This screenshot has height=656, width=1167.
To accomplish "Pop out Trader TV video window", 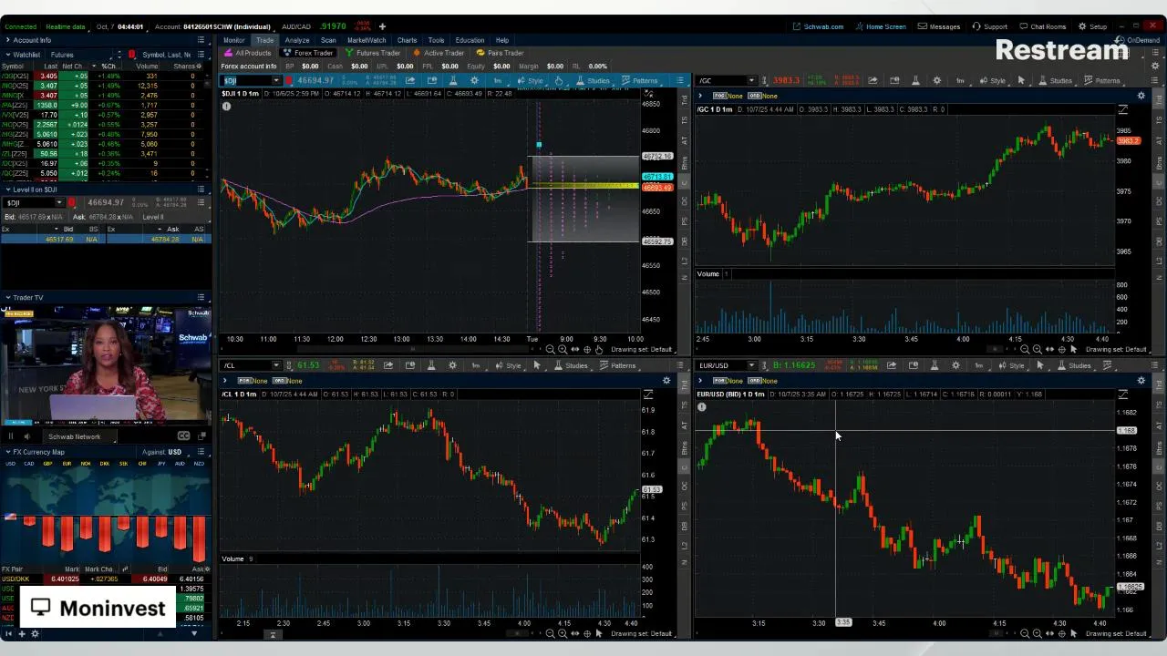I will (x=201, y=436).
